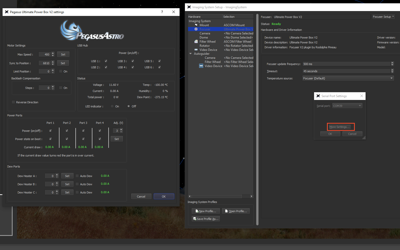Image resolution: width=400 pixels, height=250 pixels.
Task: Click Open Profile button
Action: (x=236, y=211)
